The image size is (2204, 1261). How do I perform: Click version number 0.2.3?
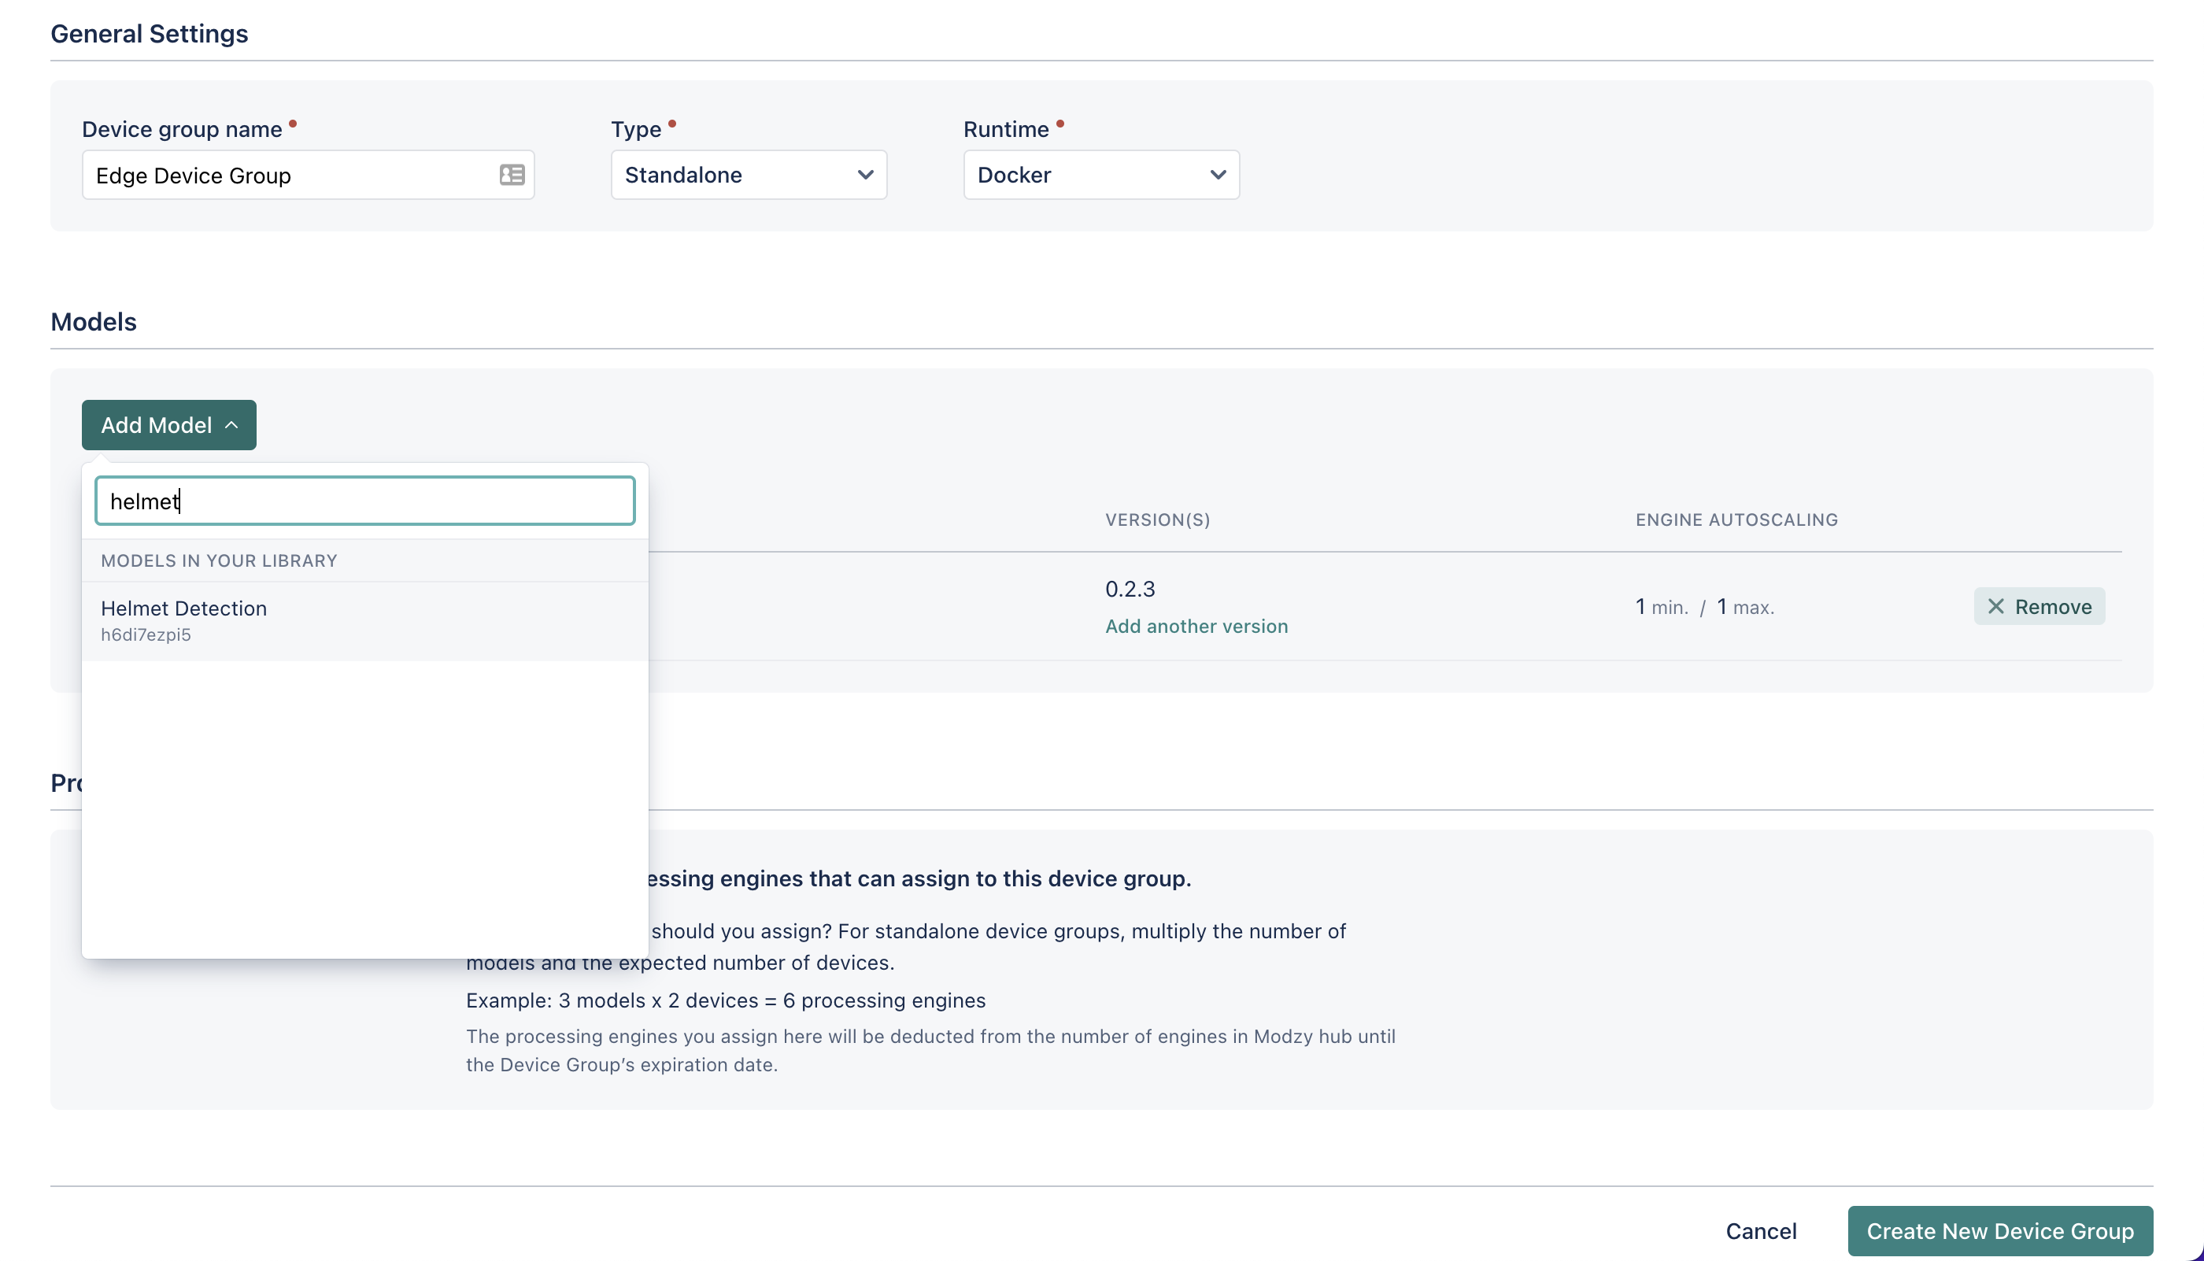pos(1130,589)
